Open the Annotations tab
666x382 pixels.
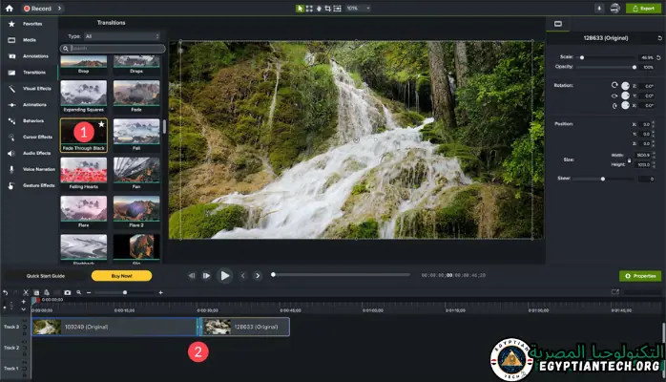click(29, 56)
